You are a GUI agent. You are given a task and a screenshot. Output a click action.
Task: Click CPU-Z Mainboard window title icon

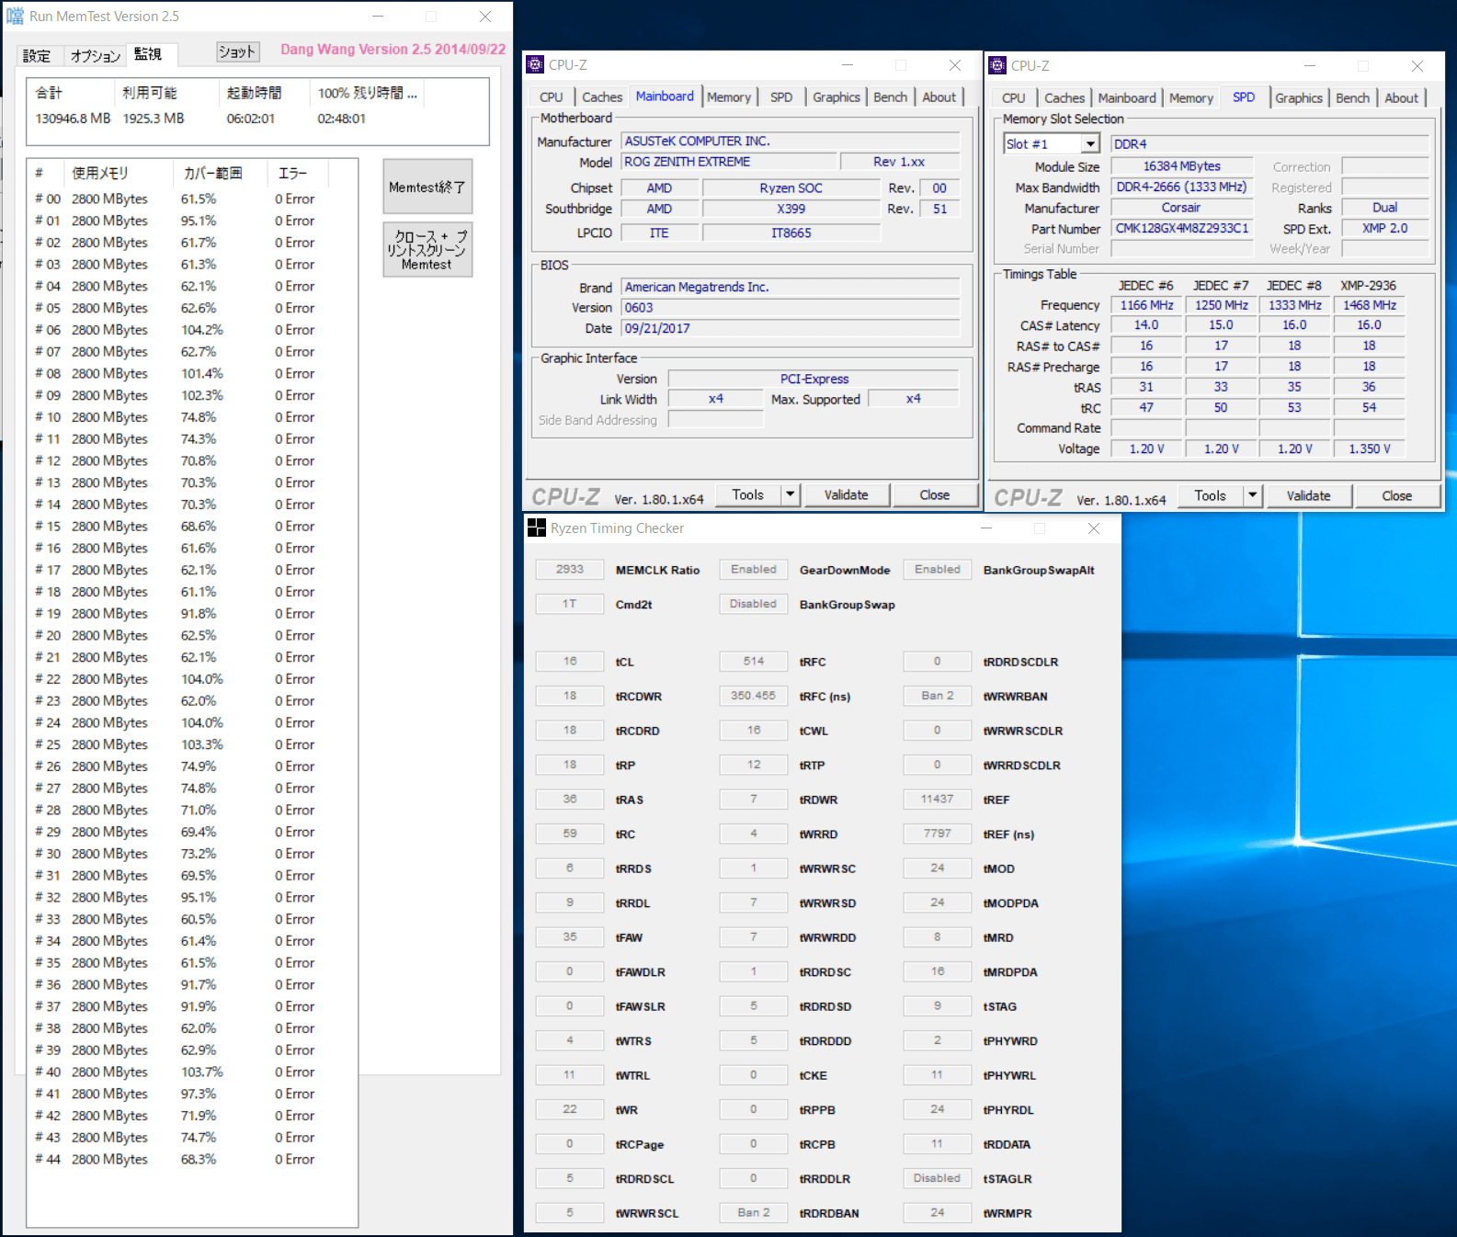(535, 64)
